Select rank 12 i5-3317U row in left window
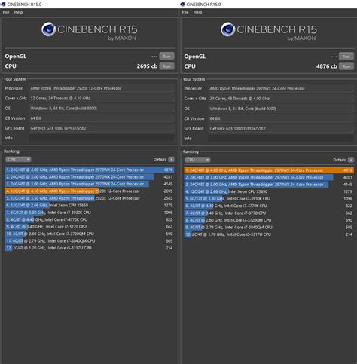The width and height of the screenshot is (357, 364). click(x=90, y=248)
